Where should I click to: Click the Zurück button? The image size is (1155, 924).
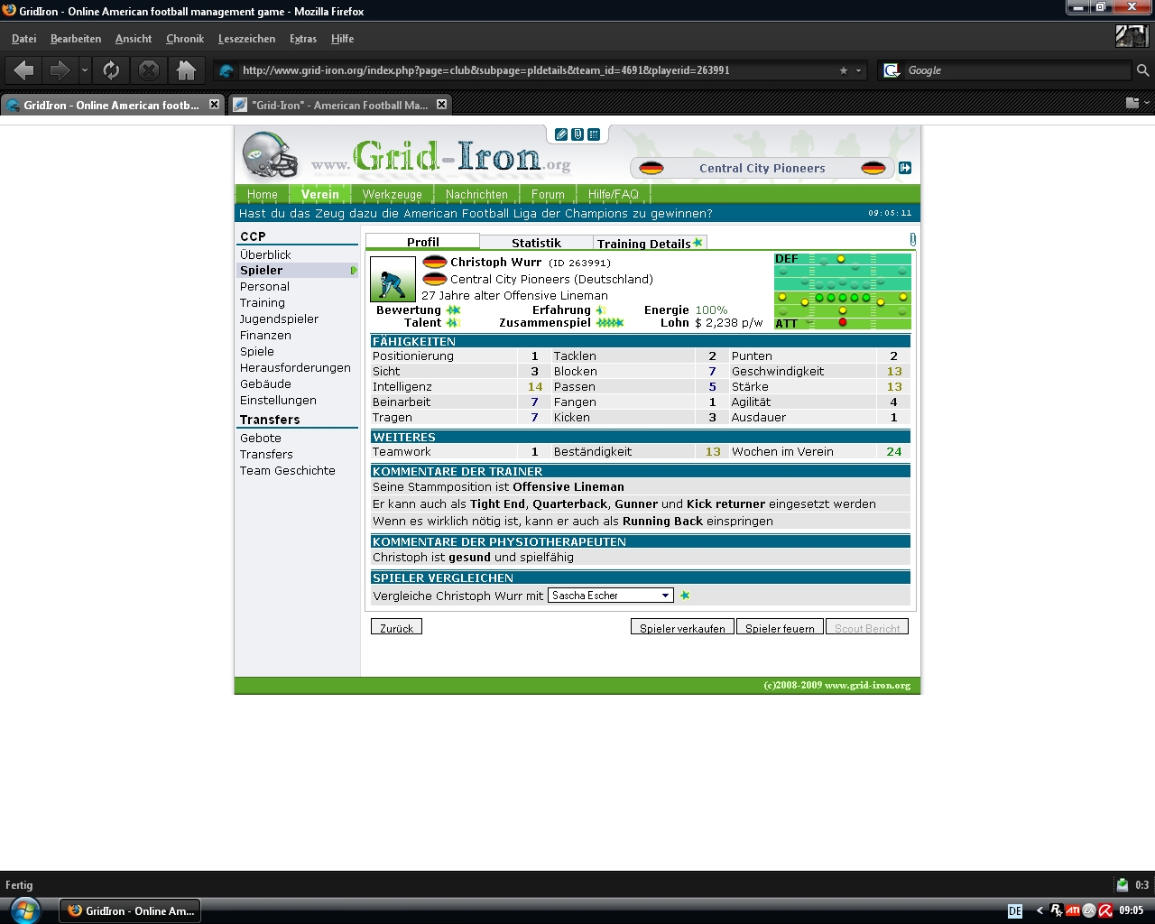(x=396, y=628)
